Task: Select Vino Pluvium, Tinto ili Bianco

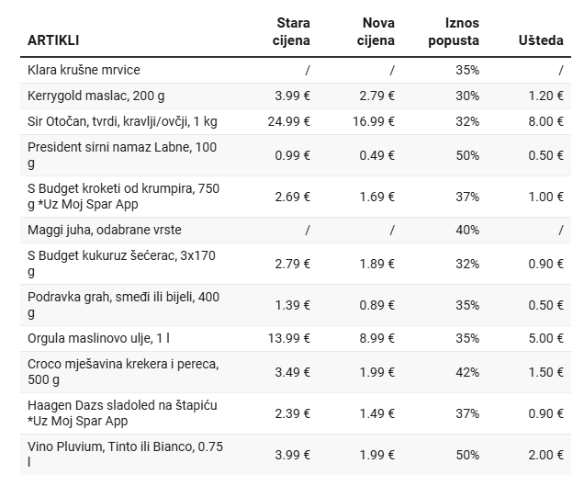Action: pos(125,455)
